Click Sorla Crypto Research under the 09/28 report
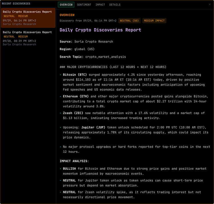 point(19,44)
